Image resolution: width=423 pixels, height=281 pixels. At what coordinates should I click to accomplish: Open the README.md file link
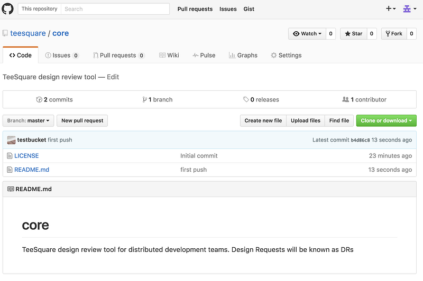click(32, 170)
